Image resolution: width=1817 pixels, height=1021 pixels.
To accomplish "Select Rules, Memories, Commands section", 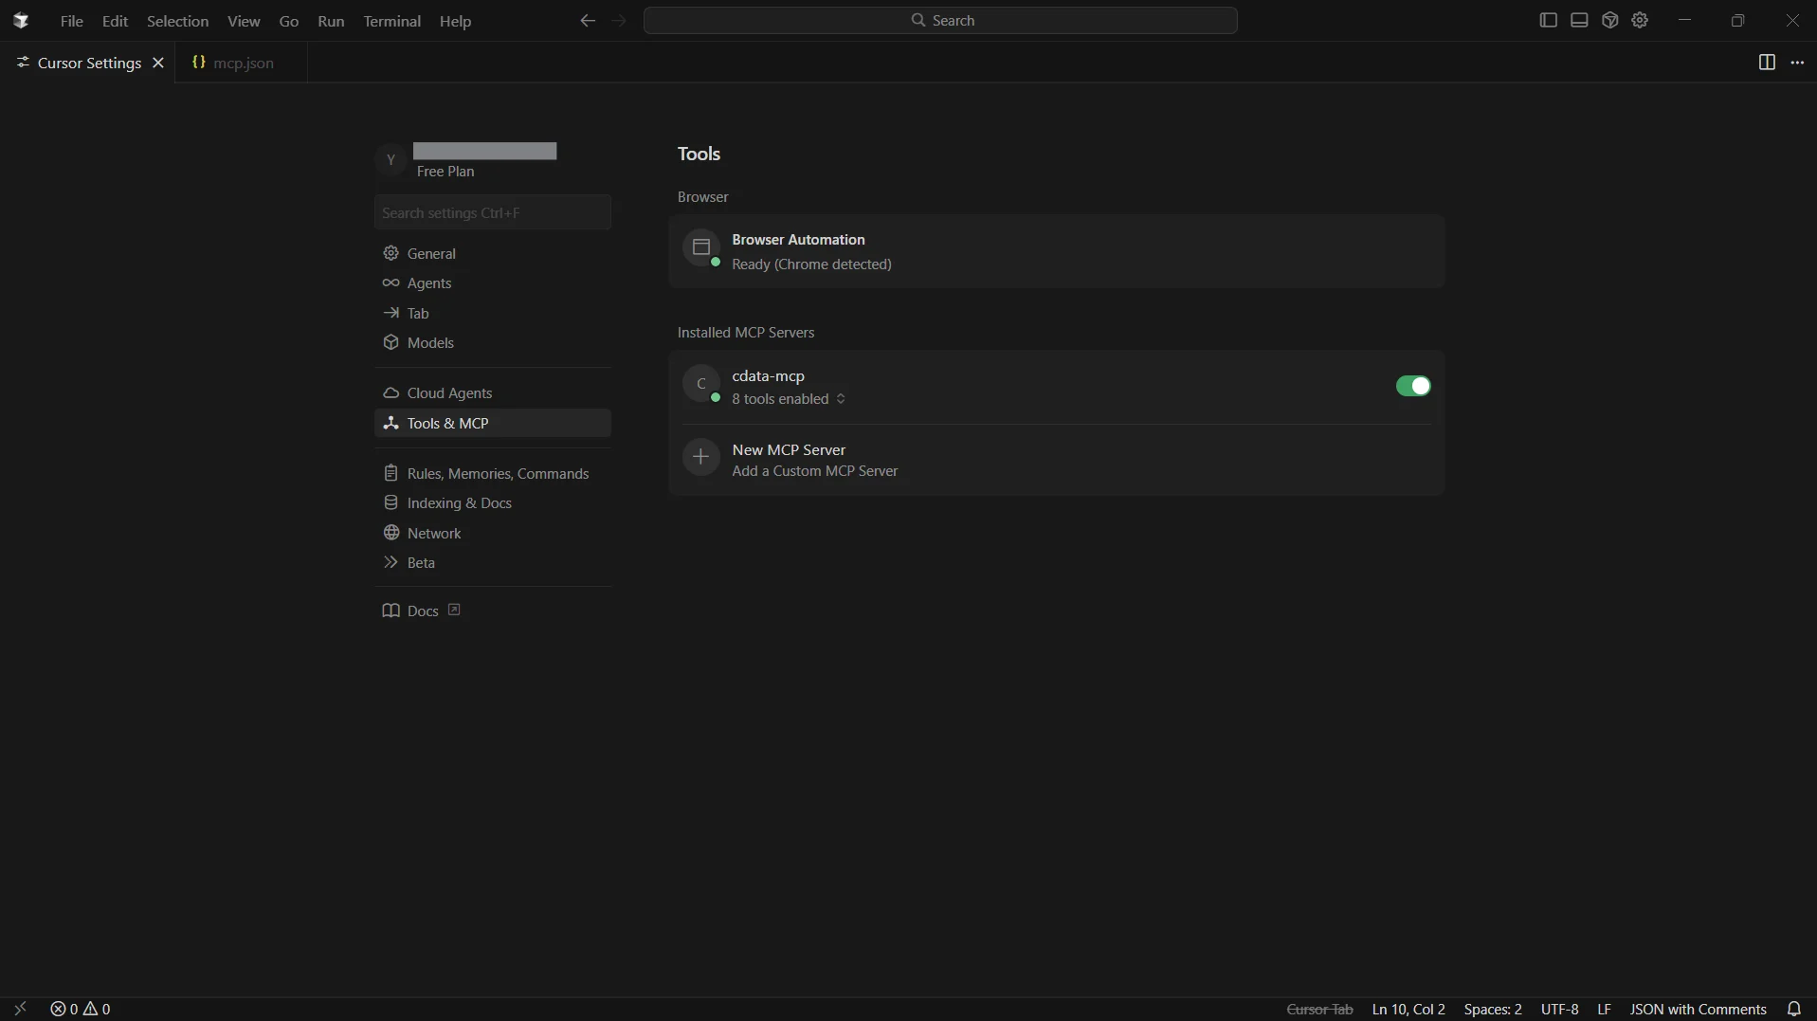I will tap(498, 473).
